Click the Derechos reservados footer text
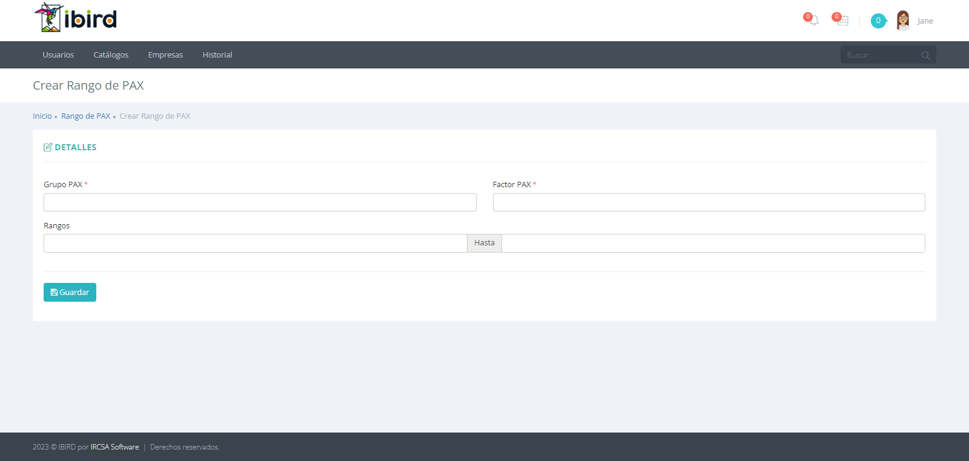 click(185, 447)
